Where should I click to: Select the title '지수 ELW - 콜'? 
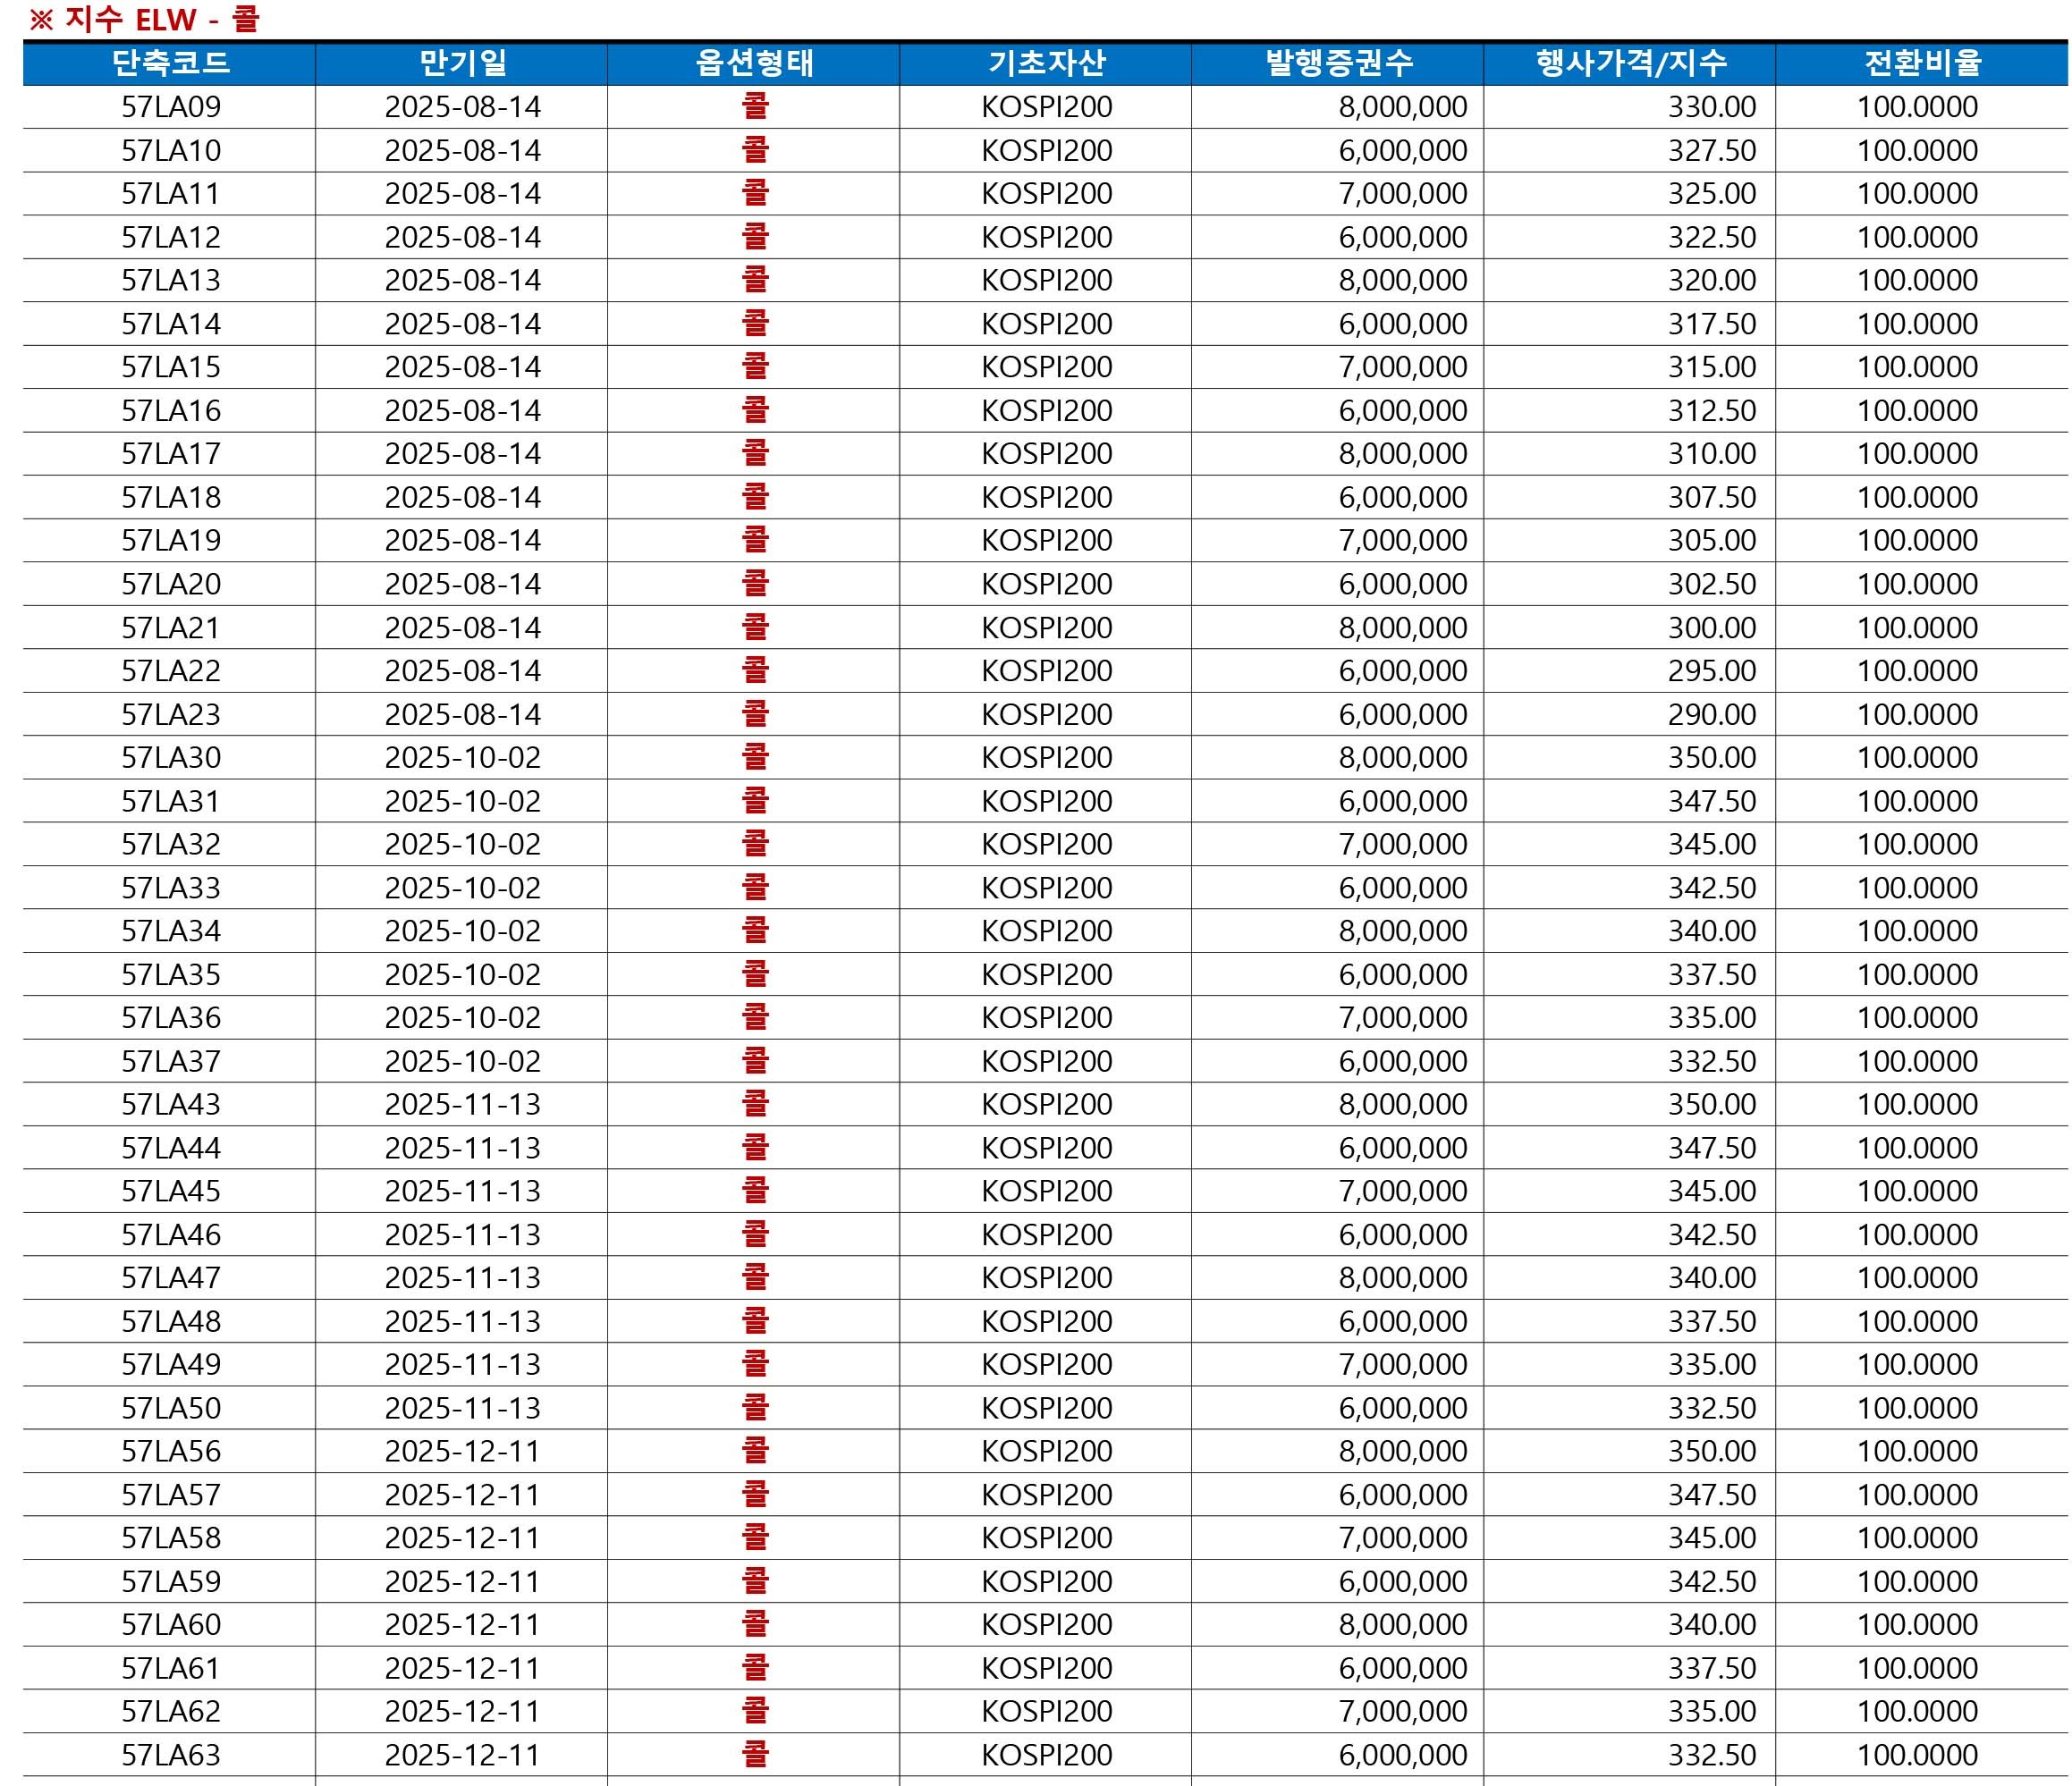(x=162, y=19)
